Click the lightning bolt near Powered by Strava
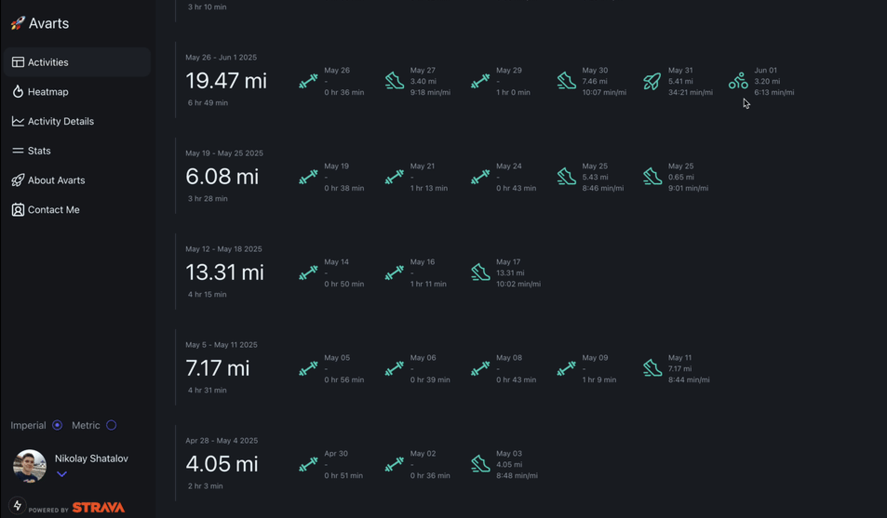The height and width of the screenshot is (518, 887). point(18,505)
